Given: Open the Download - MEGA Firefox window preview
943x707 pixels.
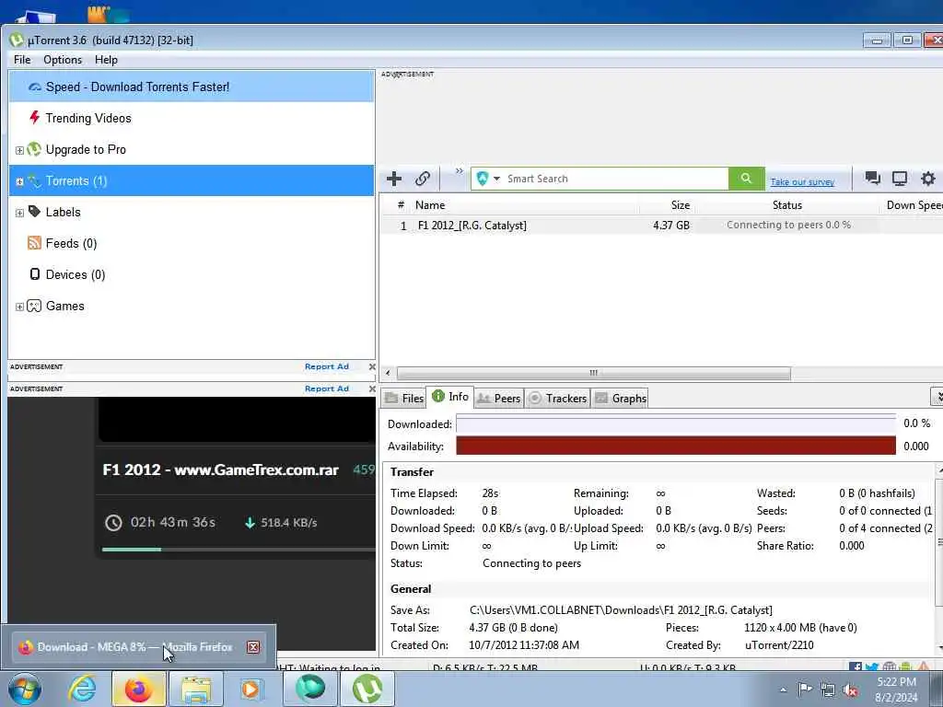Looking at the screenshot, I should click(138, 647).
